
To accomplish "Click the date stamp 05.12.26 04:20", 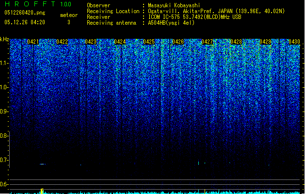I will 25,22.
